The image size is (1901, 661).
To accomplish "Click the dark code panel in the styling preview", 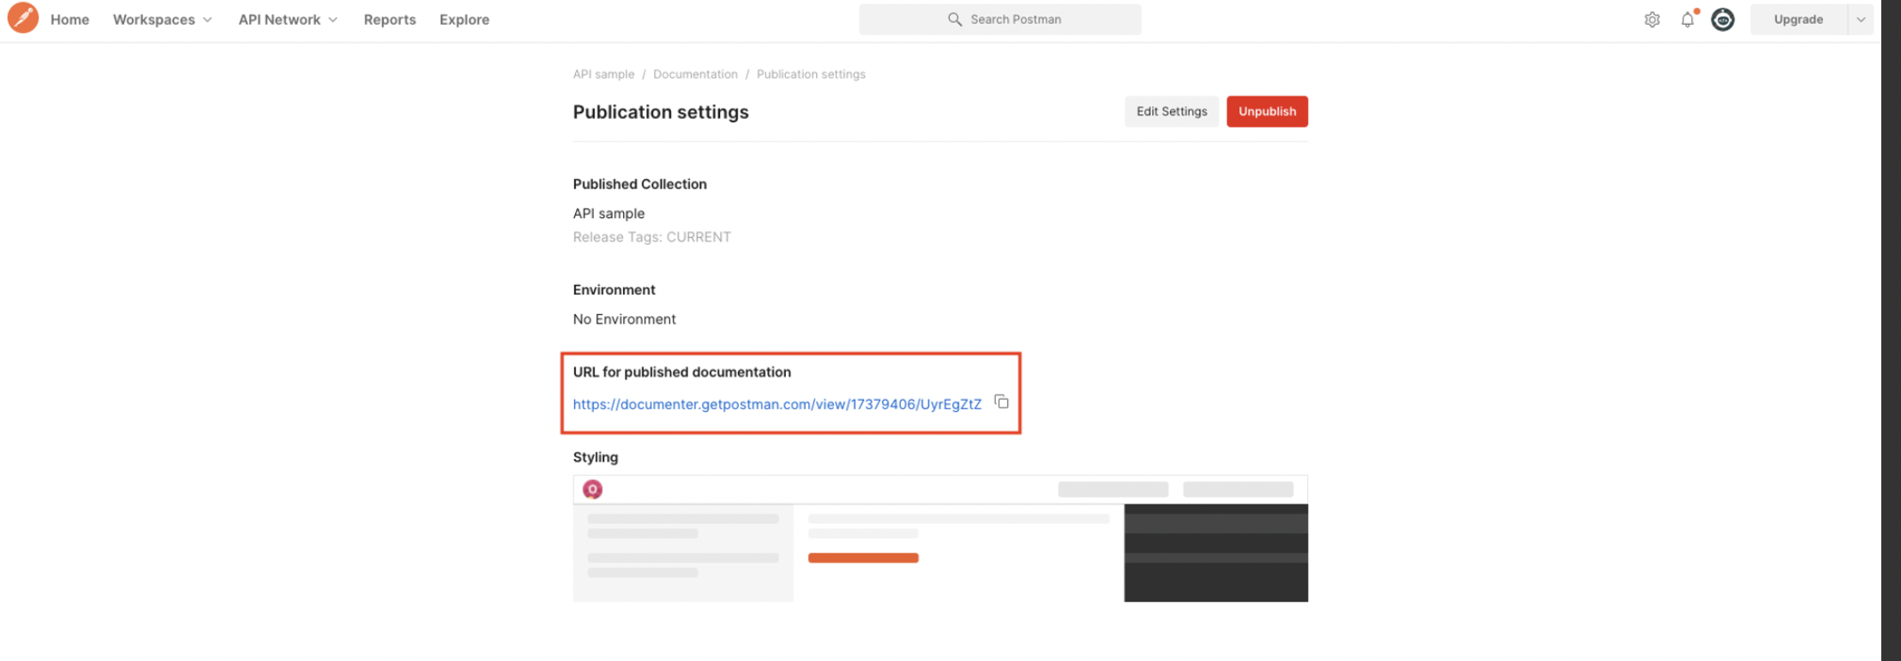I will [x=1216, y=553].
